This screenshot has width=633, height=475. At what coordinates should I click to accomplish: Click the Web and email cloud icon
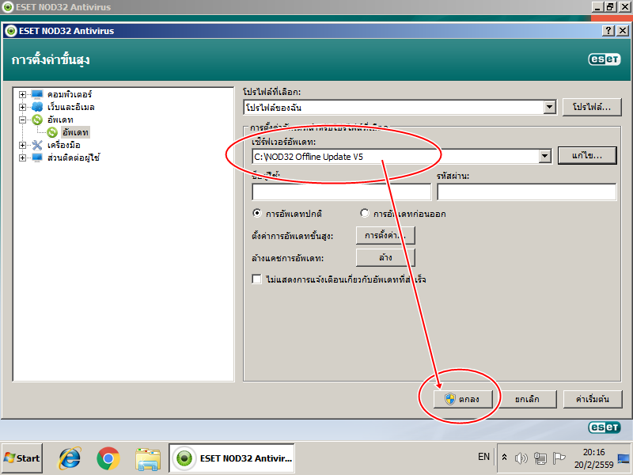click(x=37, y=107)
